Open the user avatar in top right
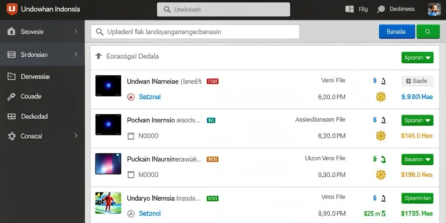Image resolution: width=446 pixels, height=223 pixels. [x=434, y=10]
